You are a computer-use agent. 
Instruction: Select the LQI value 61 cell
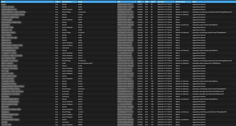click(152, 22)
